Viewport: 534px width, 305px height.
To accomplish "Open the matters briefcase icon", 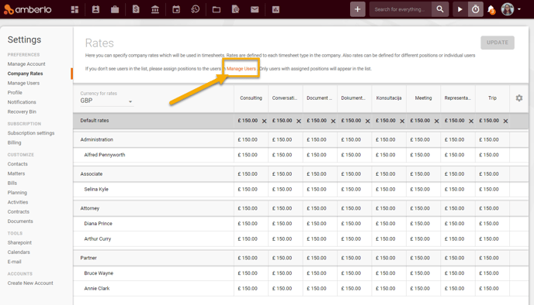I will [115, 9].
